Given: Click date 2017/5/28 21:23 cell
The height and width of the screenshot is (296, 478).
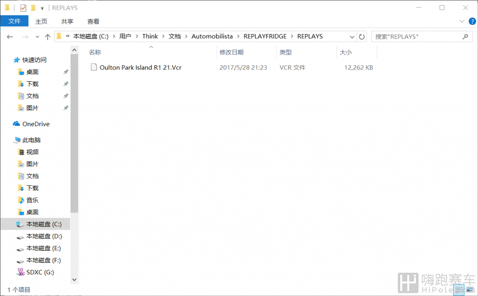Looking at the screenshot, I should click(x=243, y=67).
